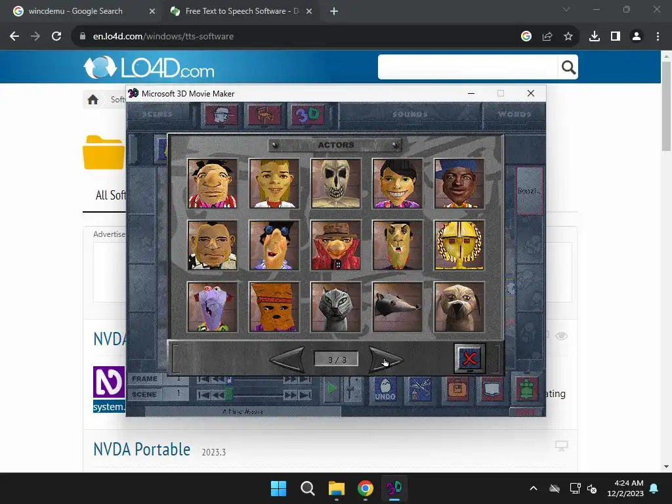672x504 pixels.
Task: Click the LO4D search input field
Action: 467,67
